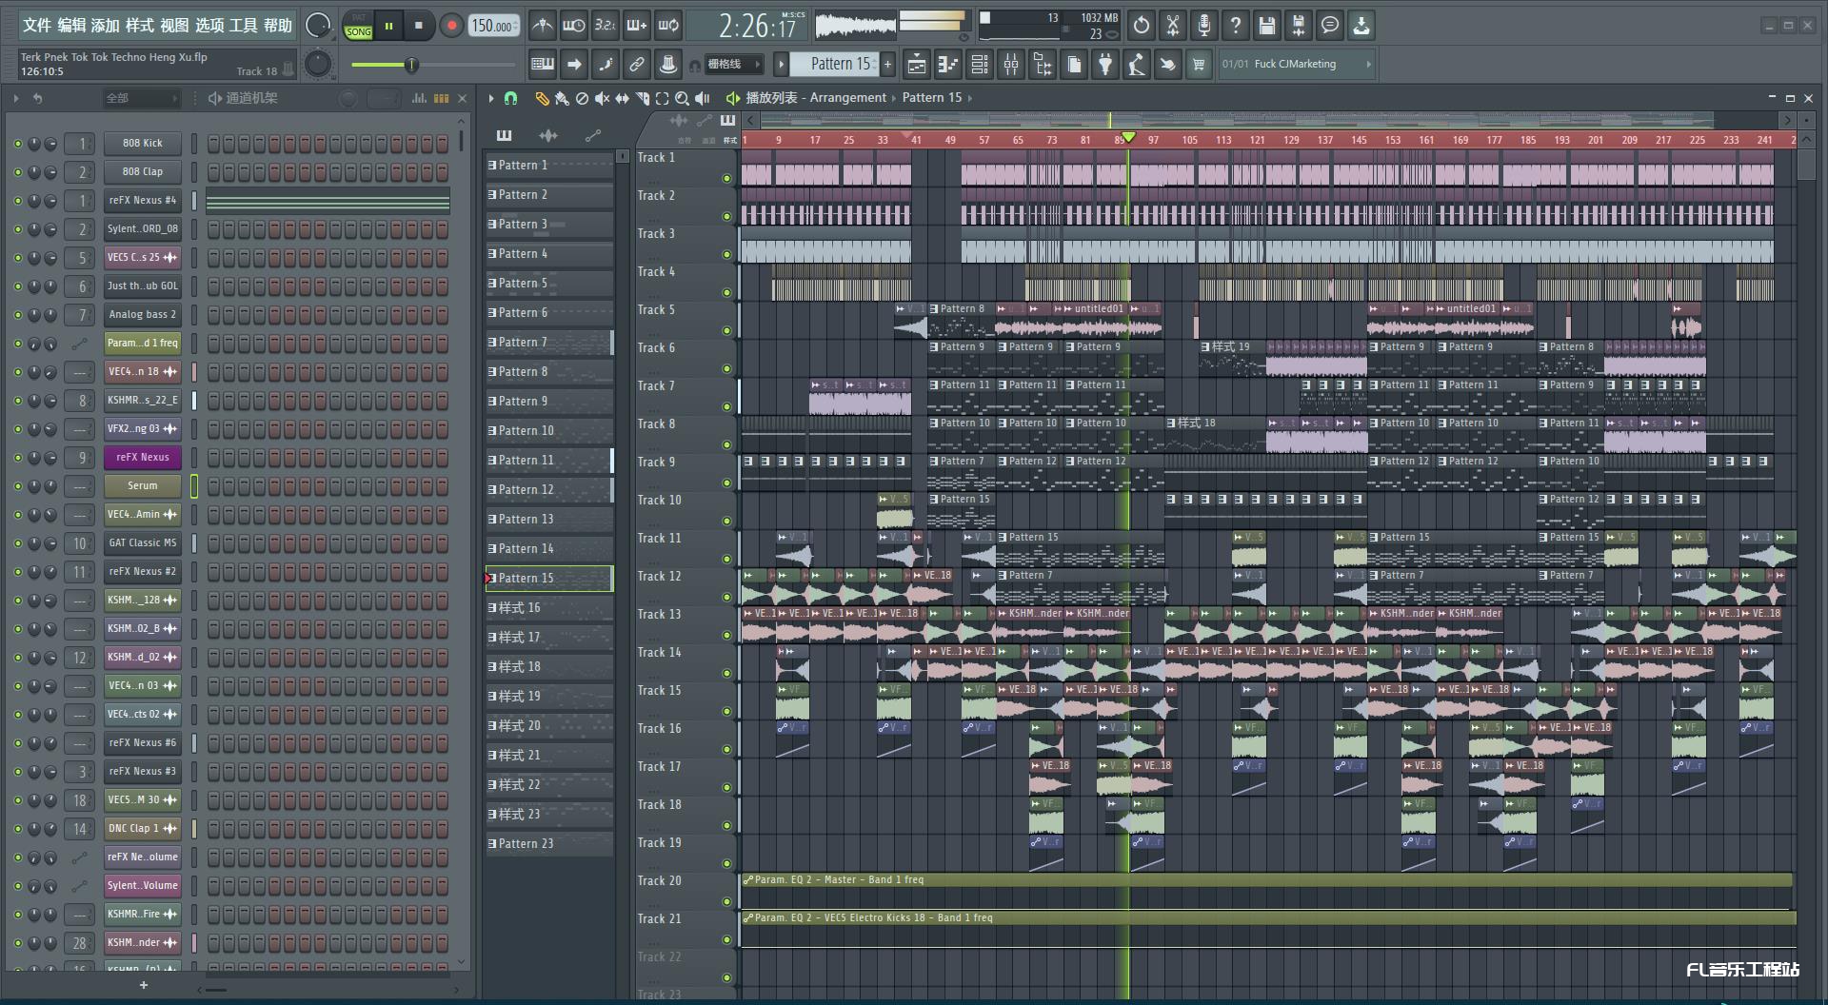Toggle the metronome icon
Image resolution: width=1828 pixels, height=1005 pixels.
click(542, 26)
